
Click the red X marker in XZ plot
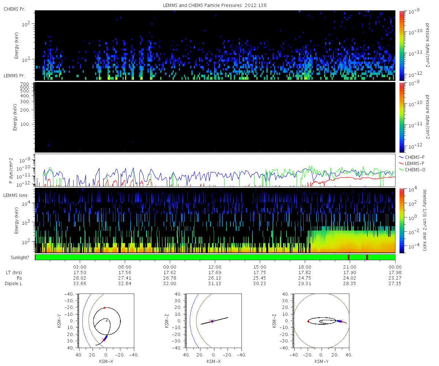pos(211,321)
